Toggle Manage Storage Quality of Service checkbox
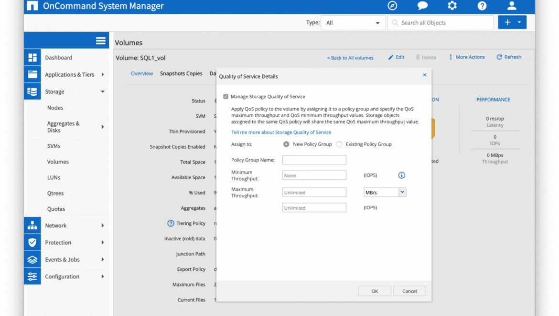Image resolution: width=559 pixels, height=316 pixels. 226,97
